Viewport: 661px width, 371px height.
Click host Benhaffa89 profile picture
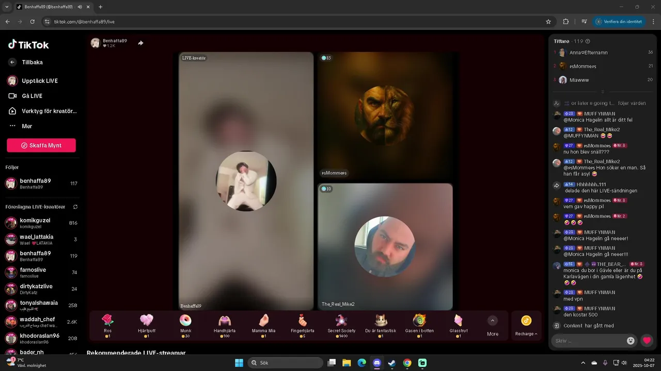coord(246,181)
